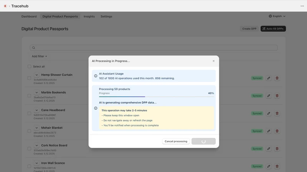Open the three-dot more options menu

(x=302, y=6)
